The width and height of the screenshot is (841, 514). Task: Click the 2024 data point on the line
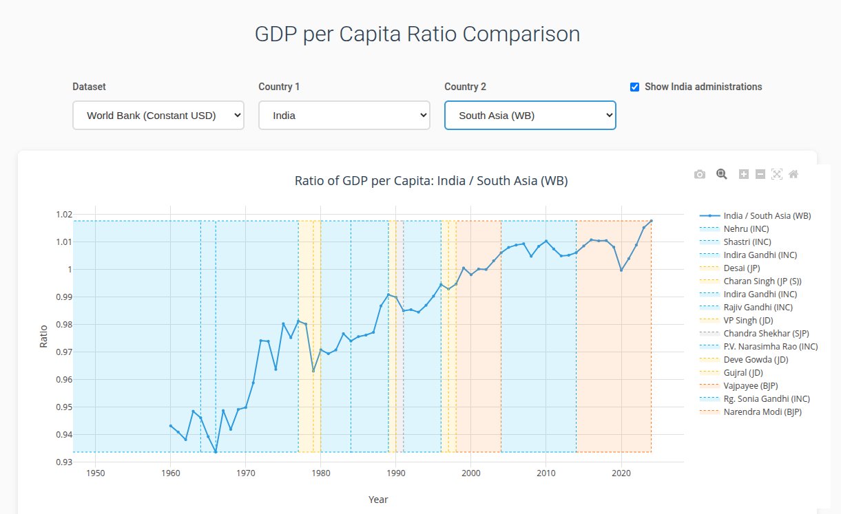coord(651,221)
